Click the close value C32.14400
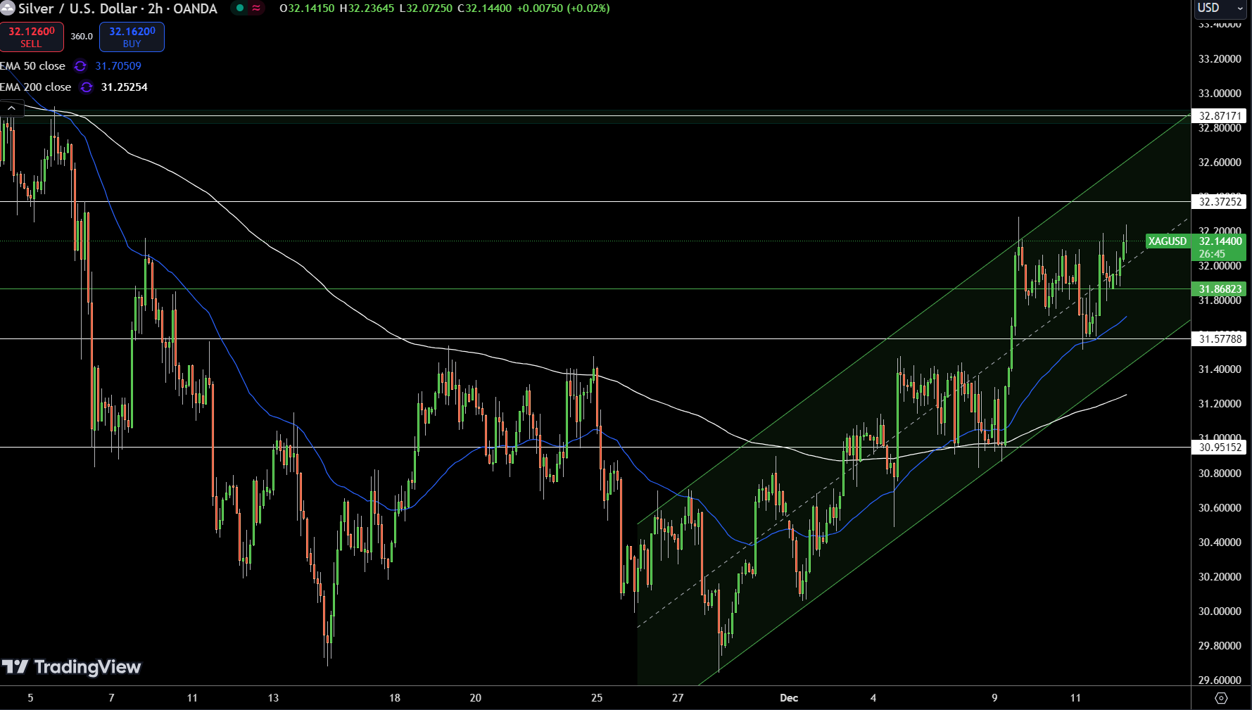1252x710 pixels. coord(484,8)
